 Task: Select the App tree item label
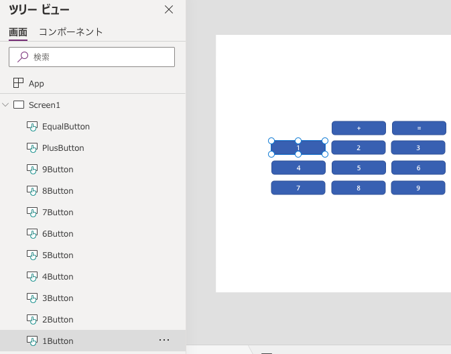(36, 83)
